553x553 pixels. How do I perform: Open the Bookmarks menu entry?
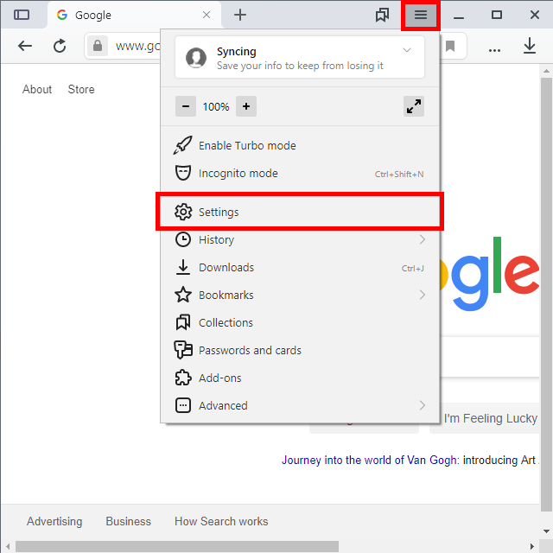click(300, 295)
